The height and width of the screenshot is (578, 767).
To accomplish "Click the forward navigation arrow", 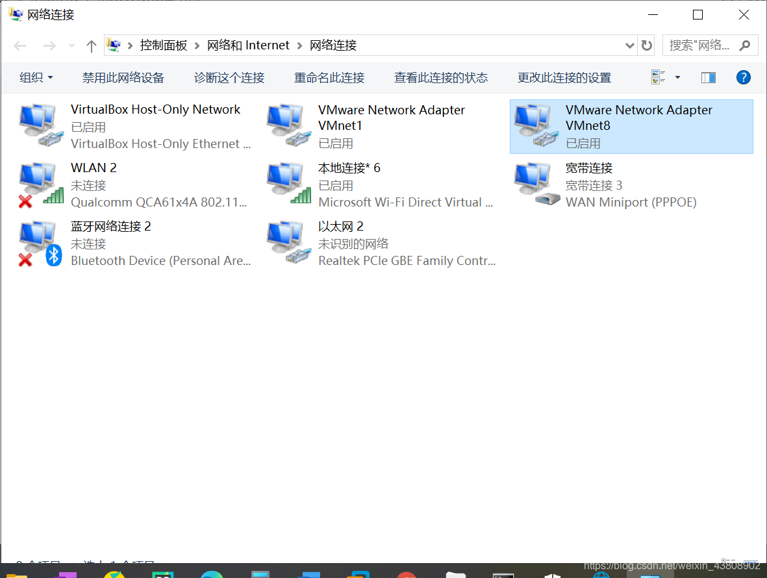I will click(49, 46).
